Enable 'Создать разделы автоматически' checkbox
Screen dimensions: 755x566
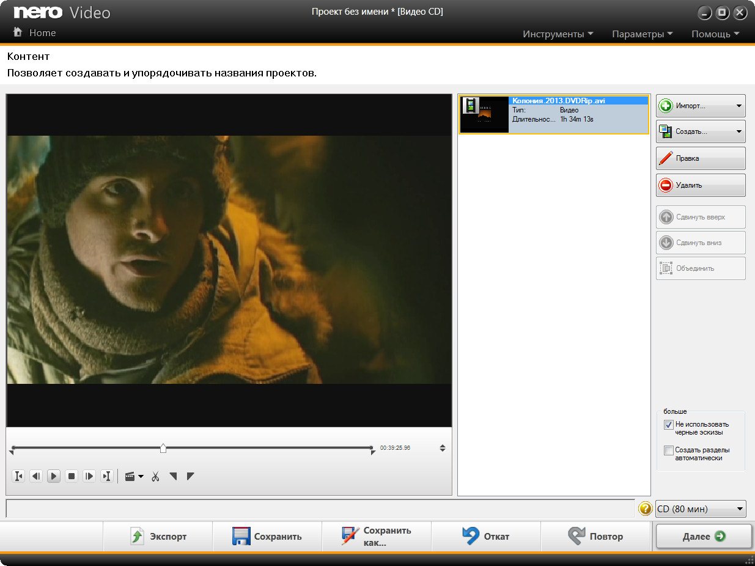[668, 450]
